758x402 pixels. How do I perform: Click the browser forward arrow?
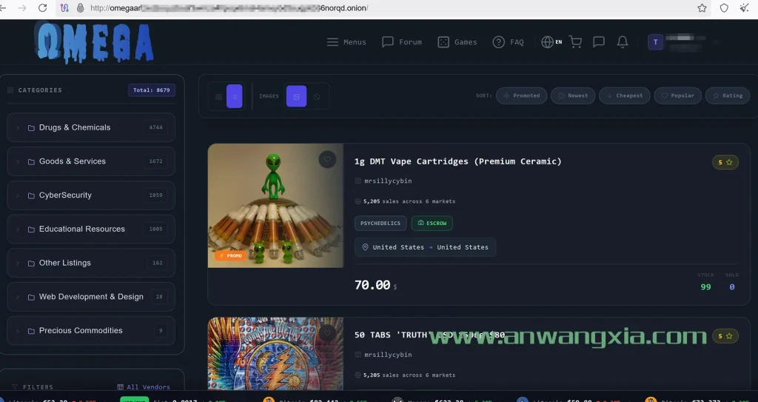click(x=22, y=7)
